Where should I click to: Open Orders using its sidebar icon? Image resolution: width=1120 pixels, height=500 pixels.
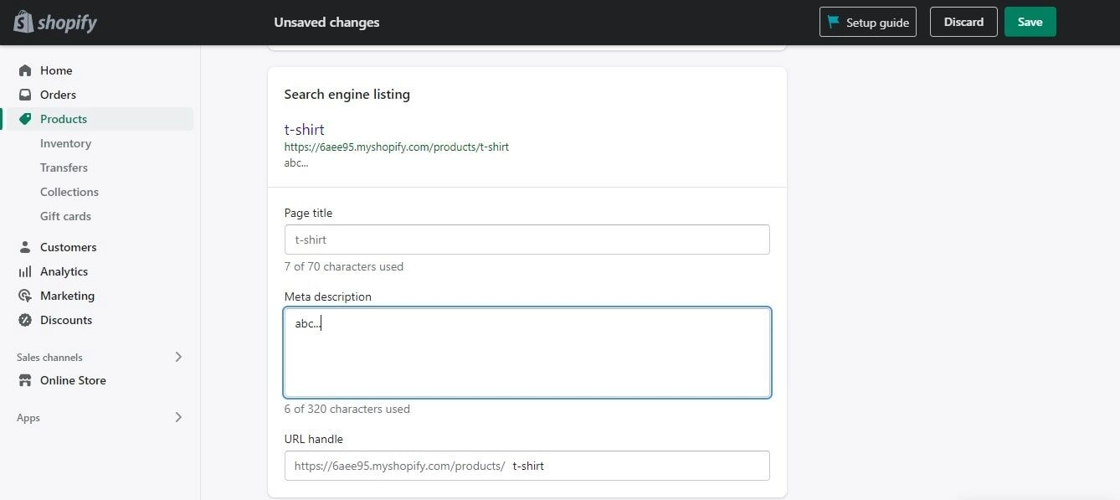pyautogui.click(x=26, y=95)
